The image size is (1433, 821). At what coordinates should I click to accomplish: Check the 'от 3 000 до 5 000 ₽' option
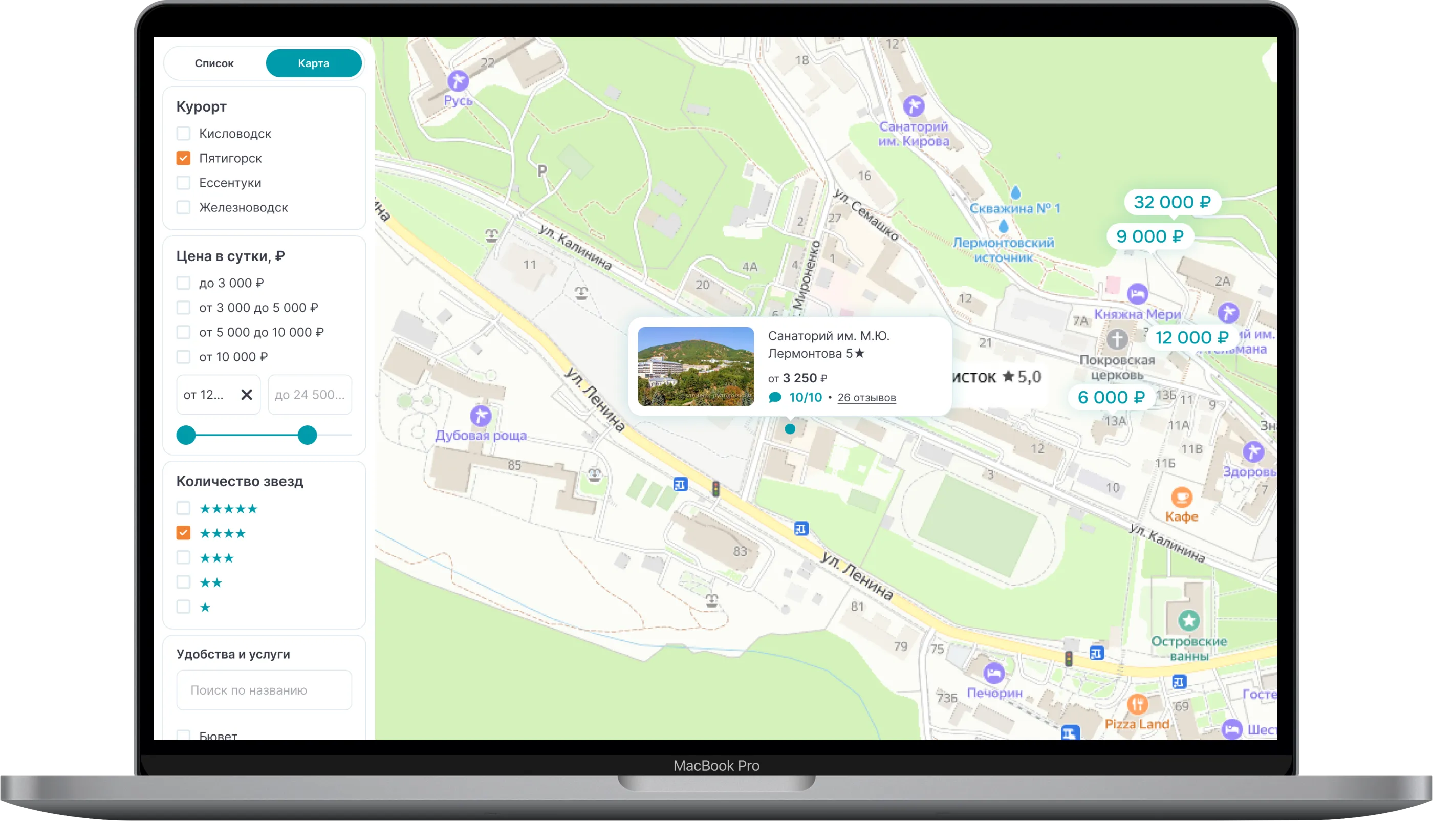tap(183, 308)
